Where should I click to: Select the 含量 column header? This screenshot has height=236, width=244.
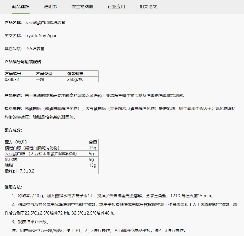pos(93,142)
